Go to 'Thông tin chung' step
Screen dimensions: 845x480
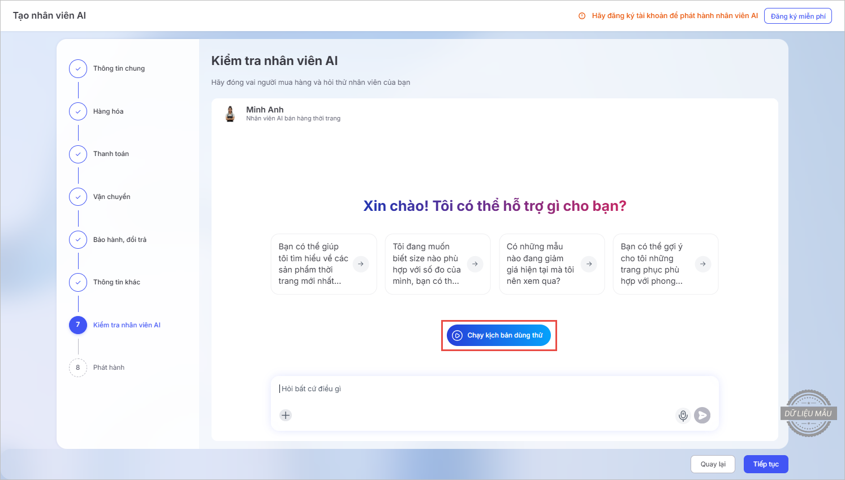click(x=119, y=68)
